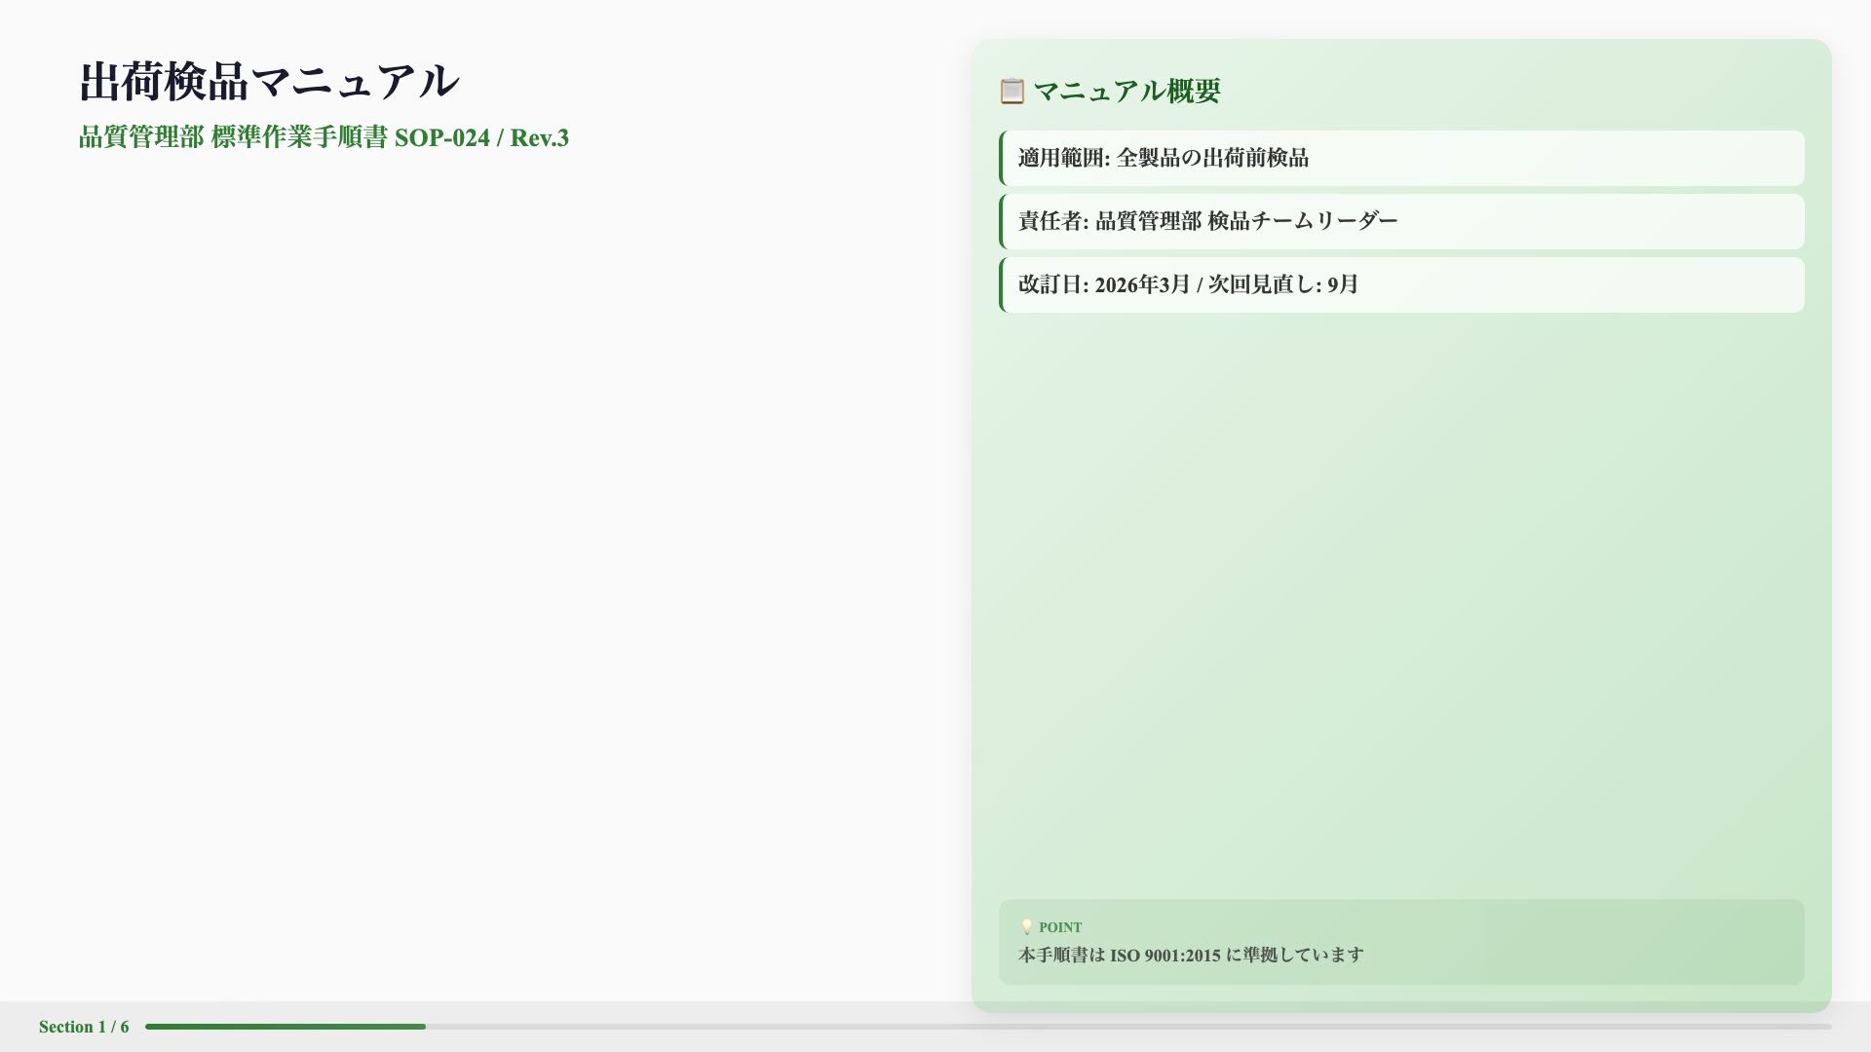Click the Section 1 / 6 label
Viewport: 1871px width, 1052px height.
point(82,1026)
